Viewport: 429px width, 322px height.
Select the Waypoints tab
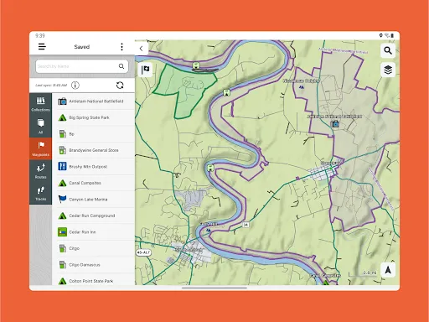(40, 148)
